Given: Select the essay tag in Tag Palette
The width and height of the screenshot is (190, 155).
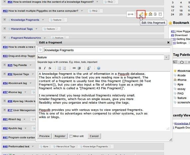Looking at the screenshot, I should coord(181,89).
